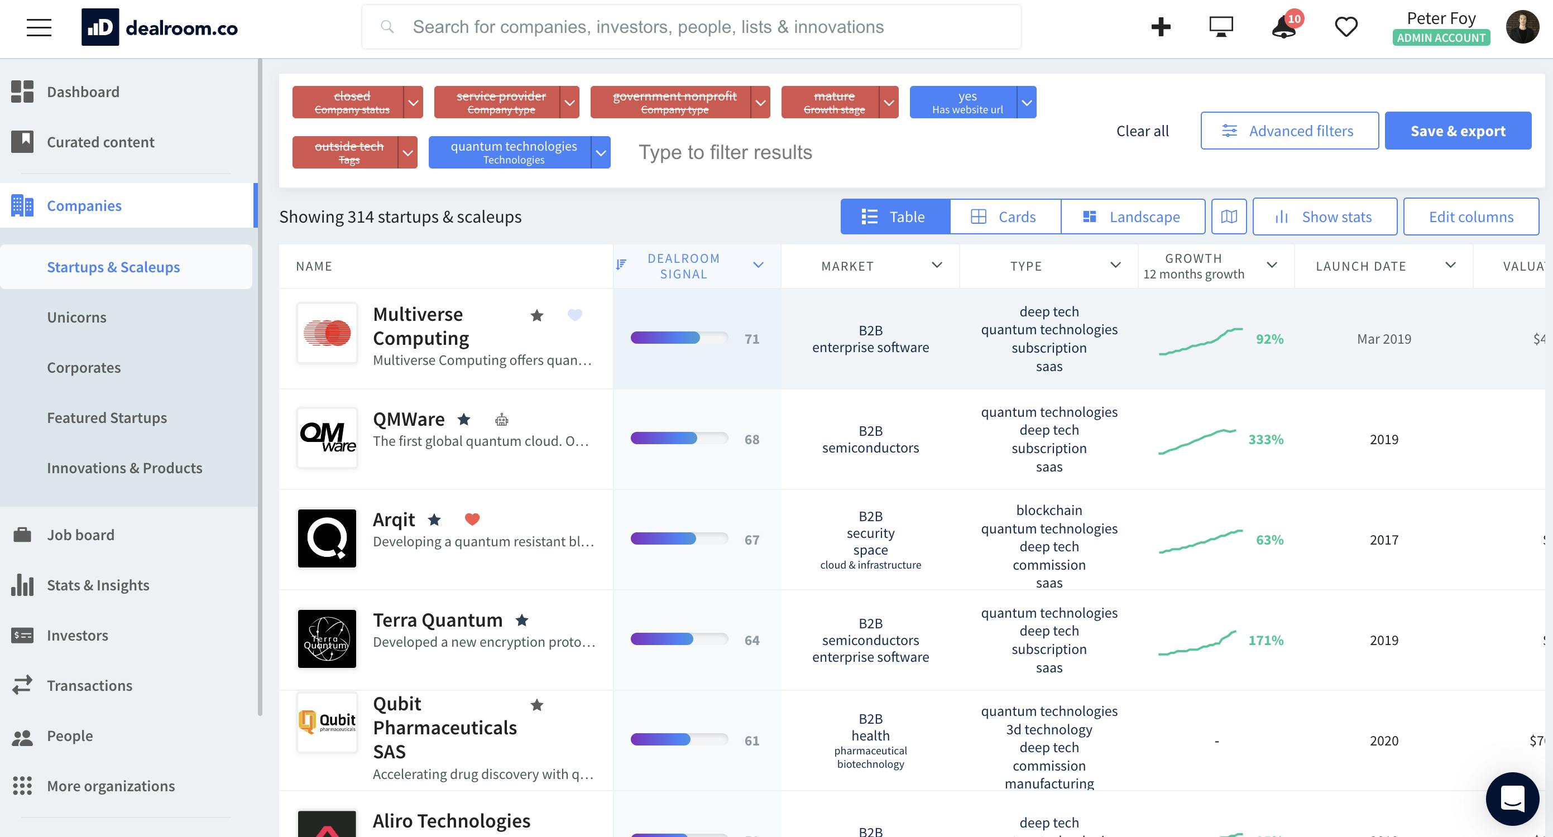Switch to Landscape view
This screenshot has height=837, width=1553.
pos(1133,217)
